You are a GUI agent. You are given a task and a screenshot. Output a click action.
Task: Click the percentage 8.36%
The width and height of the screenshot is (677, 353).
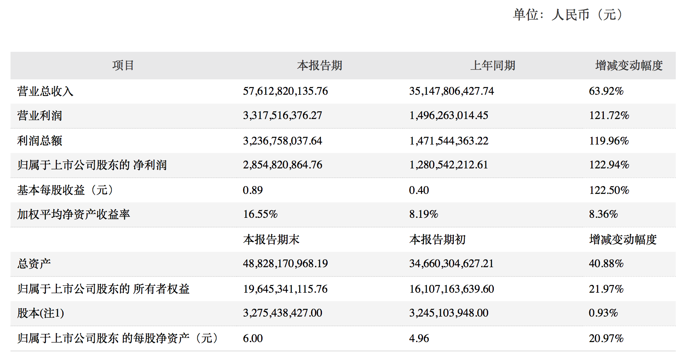coord(603,215)
